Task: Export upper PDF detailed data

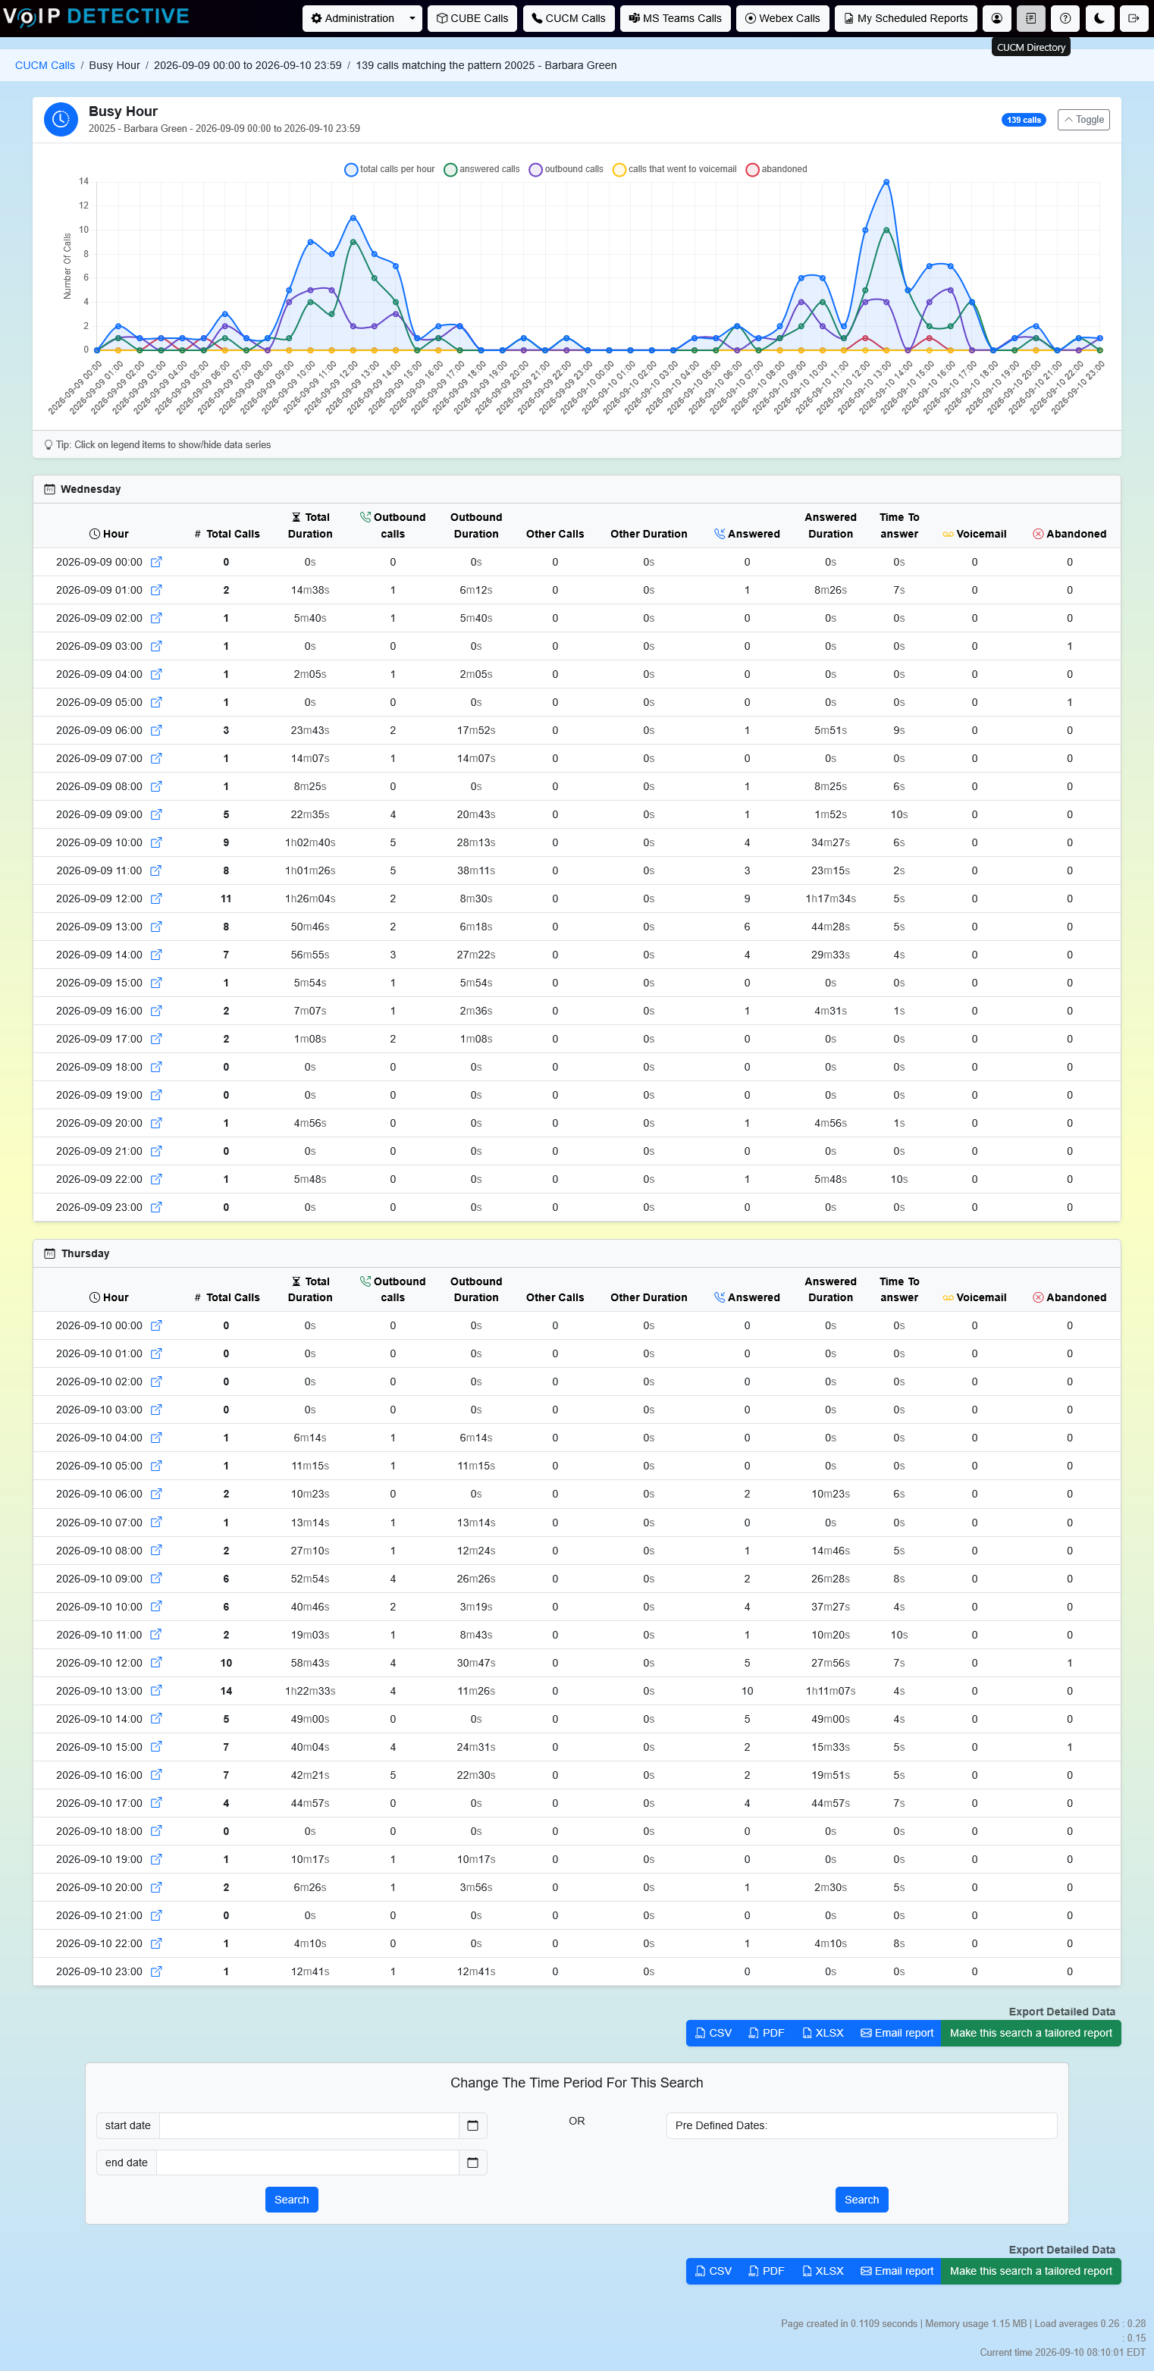Action: [x=767, y=2033]
